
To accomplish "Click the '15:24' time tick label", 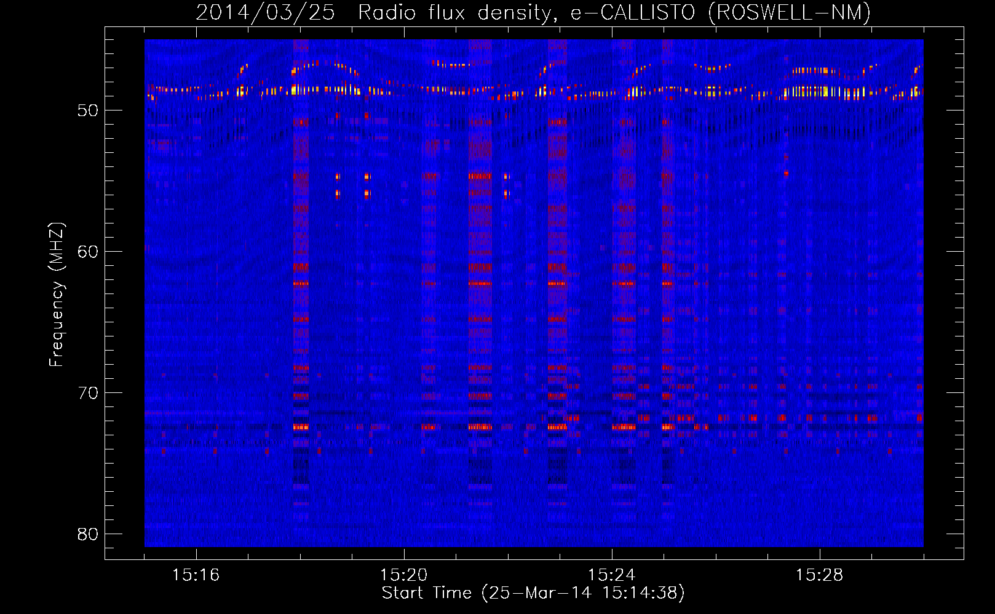I will (611, 575).
